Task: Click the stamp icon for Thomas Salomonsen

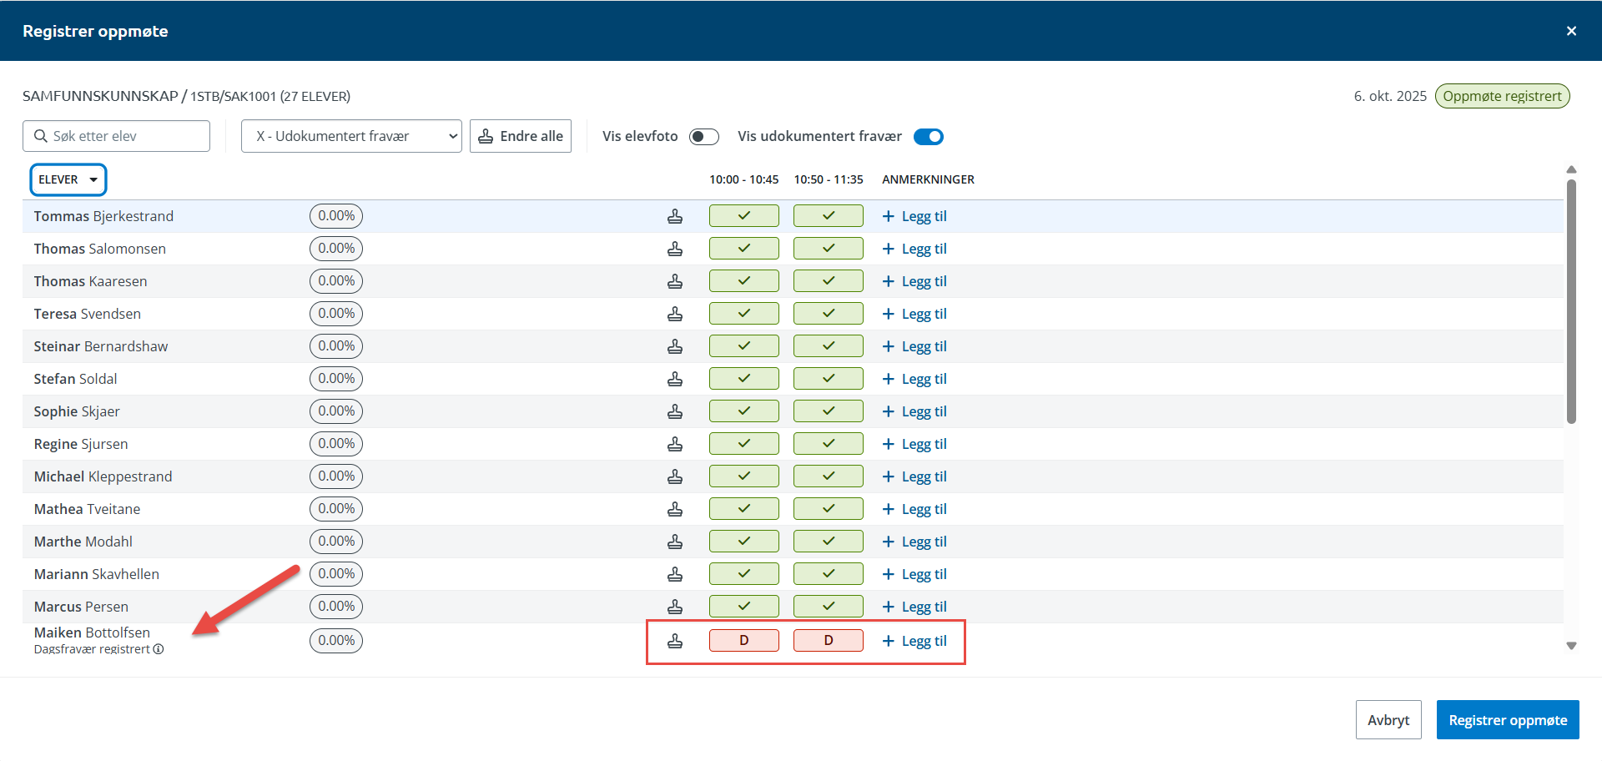Action: 675,249
